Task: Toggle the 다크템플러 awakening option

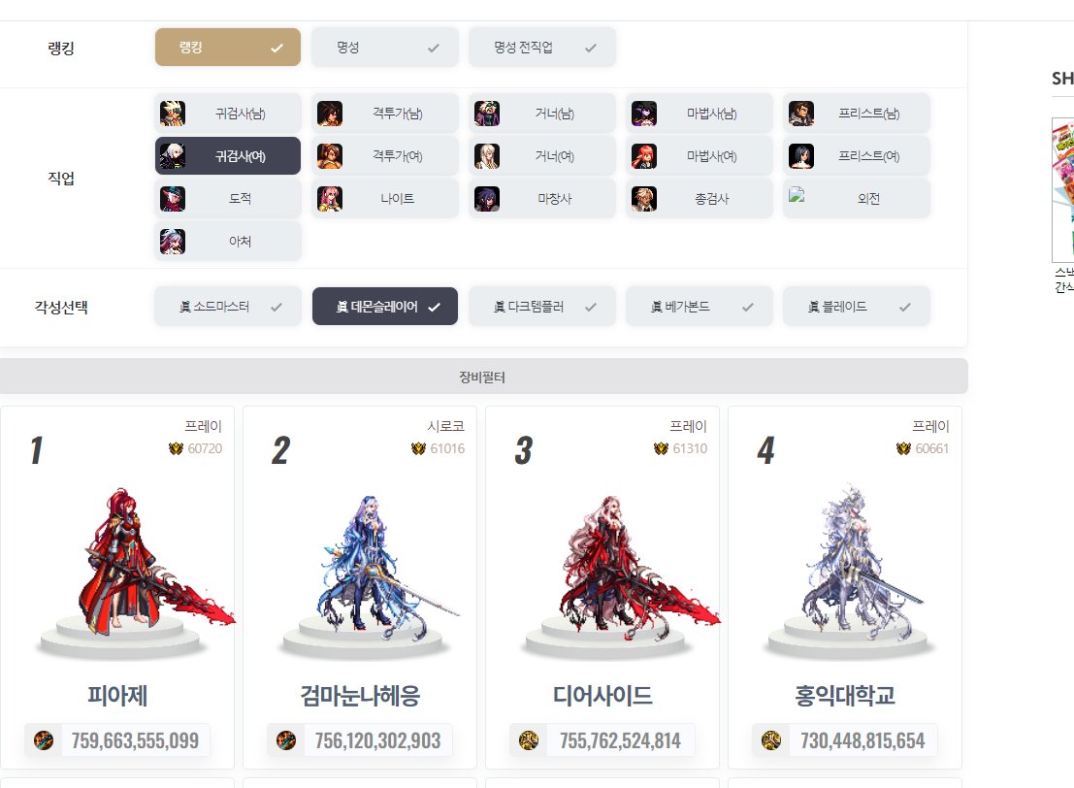Action: point(541,307)
